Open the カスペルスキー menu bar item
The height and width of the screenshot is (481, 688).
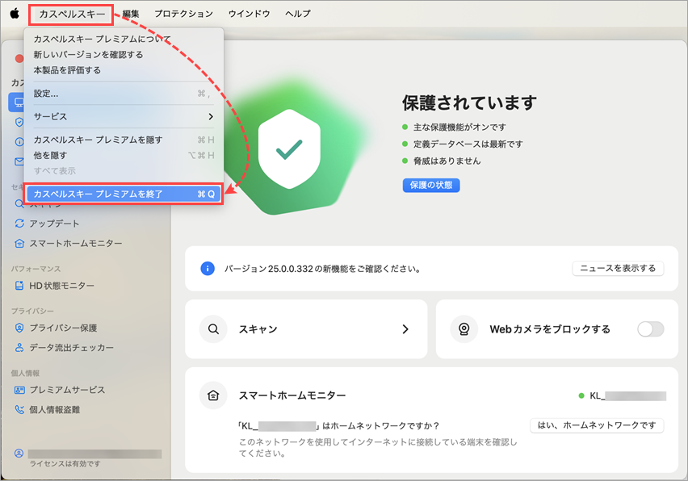click(x=72, y=14)
